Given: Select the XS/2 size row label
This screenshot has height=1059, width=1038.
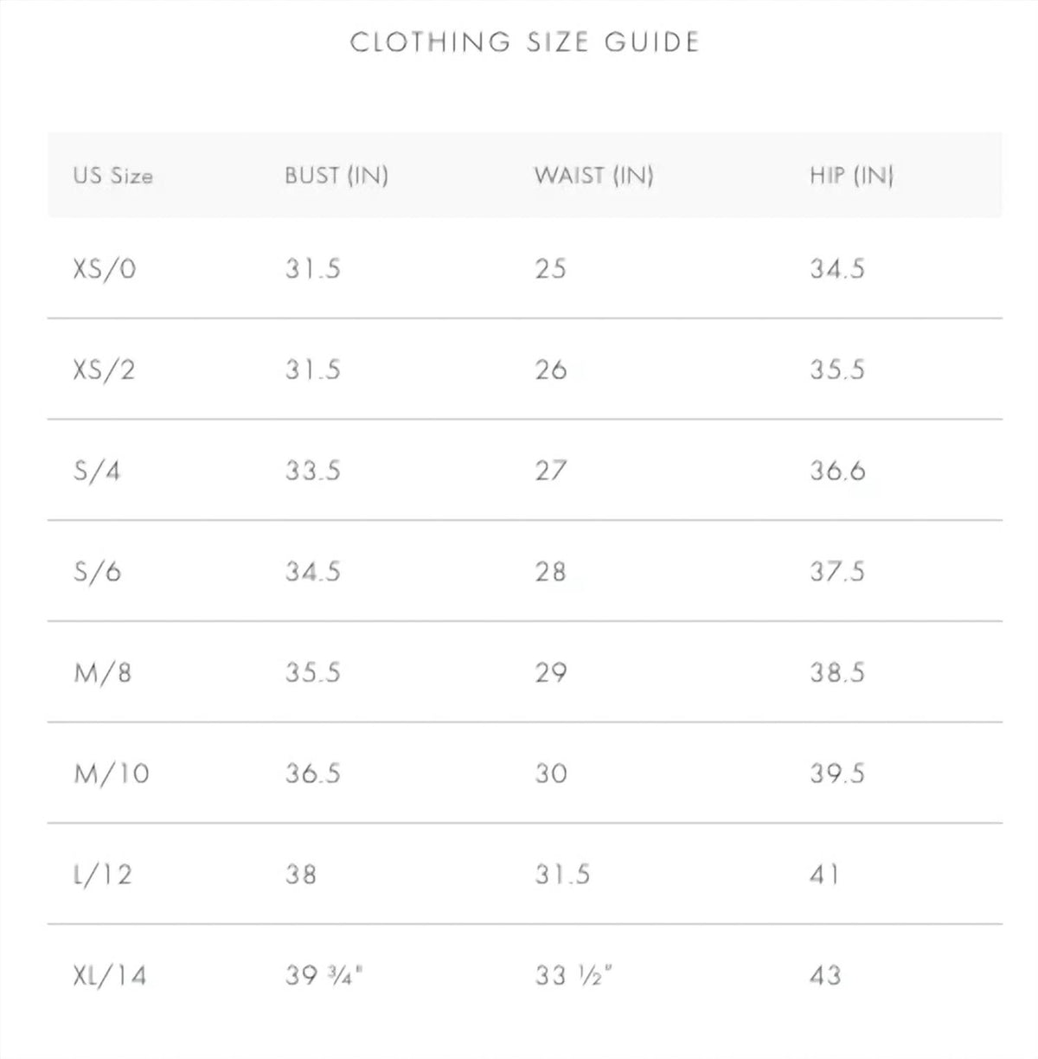Looking at the screenshot, I should pos(105,369).
